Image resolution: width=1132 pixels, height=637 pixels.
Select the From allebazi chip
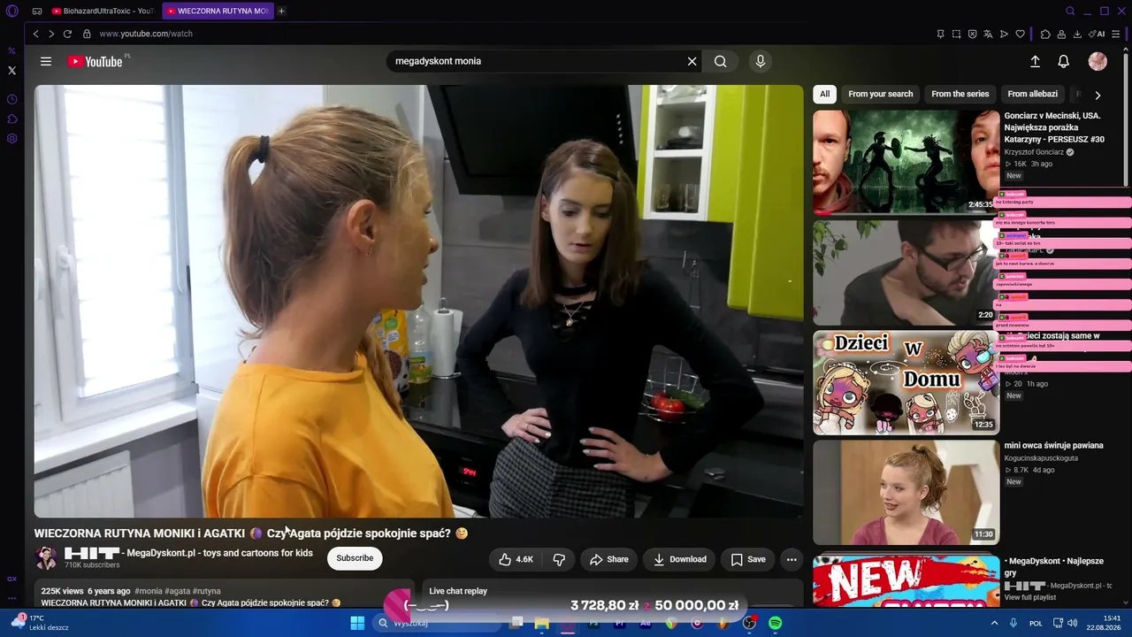pyautogui.click(x=1032, y=94)
